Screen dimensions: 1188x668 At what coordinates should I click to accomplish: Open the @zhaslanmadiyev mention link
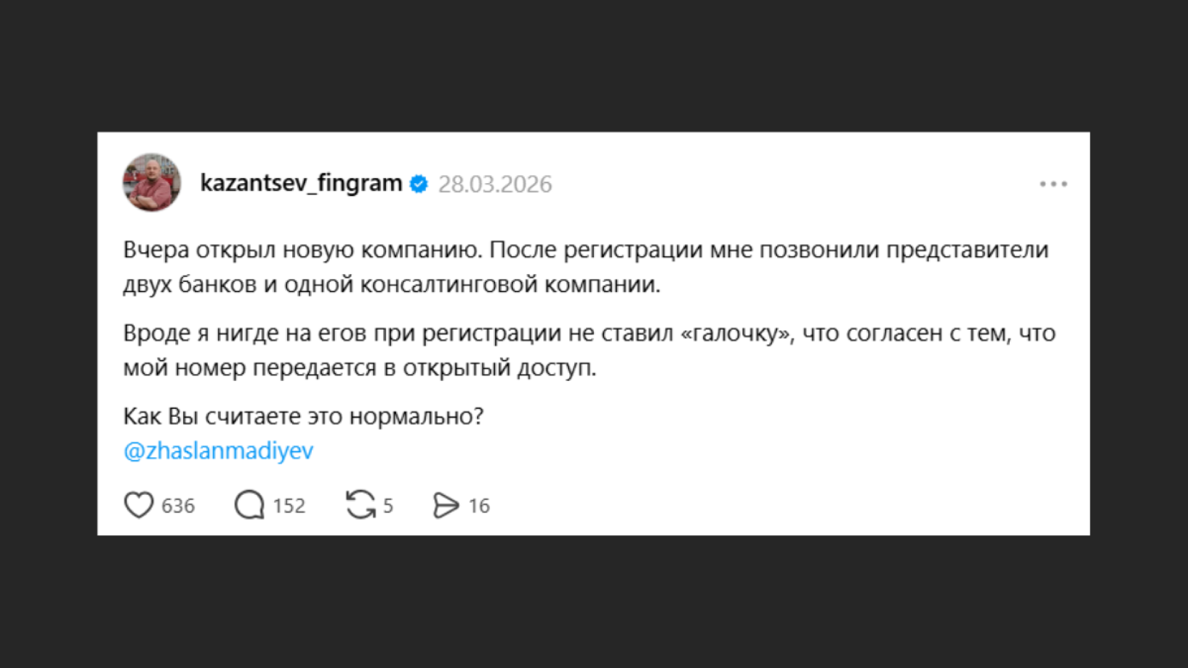pyautogui.click(x=218, y=451)
